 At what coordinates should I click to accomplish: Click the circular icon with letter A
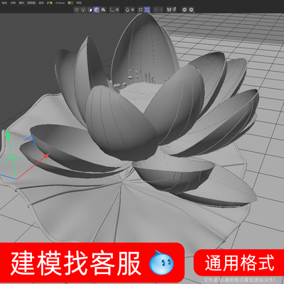(x=191, y=10)
